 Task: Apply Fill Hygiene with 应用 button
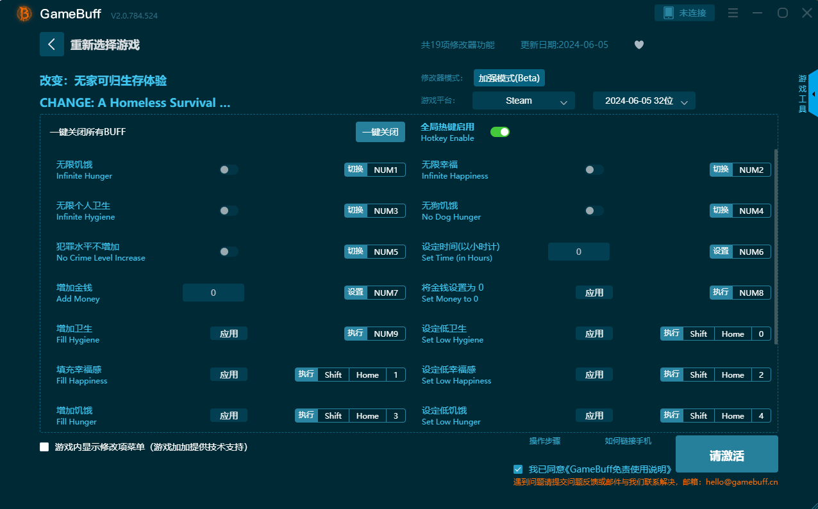[229, 334]
